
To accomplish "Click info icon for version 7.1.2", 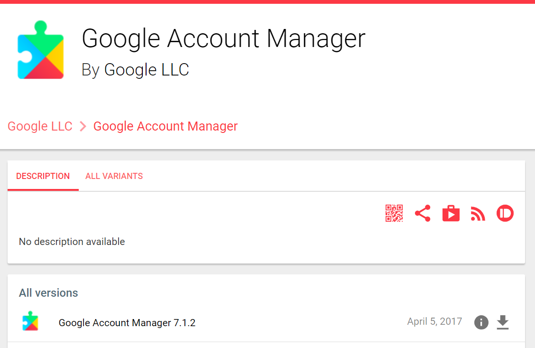I will pyautogui.click(x=481, y=322).
